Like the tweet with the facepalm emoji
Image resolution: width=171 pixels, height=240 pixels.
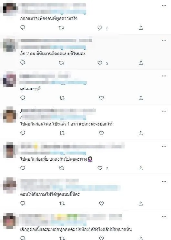click(100, 168)
